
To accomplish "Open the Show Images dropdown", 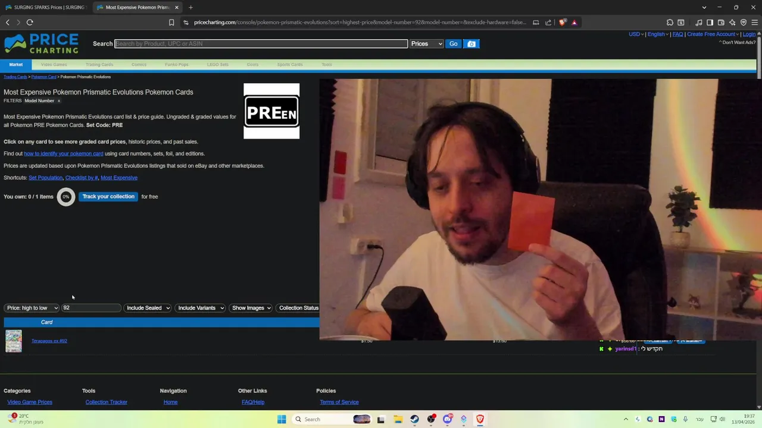I will tap(251, 308).
